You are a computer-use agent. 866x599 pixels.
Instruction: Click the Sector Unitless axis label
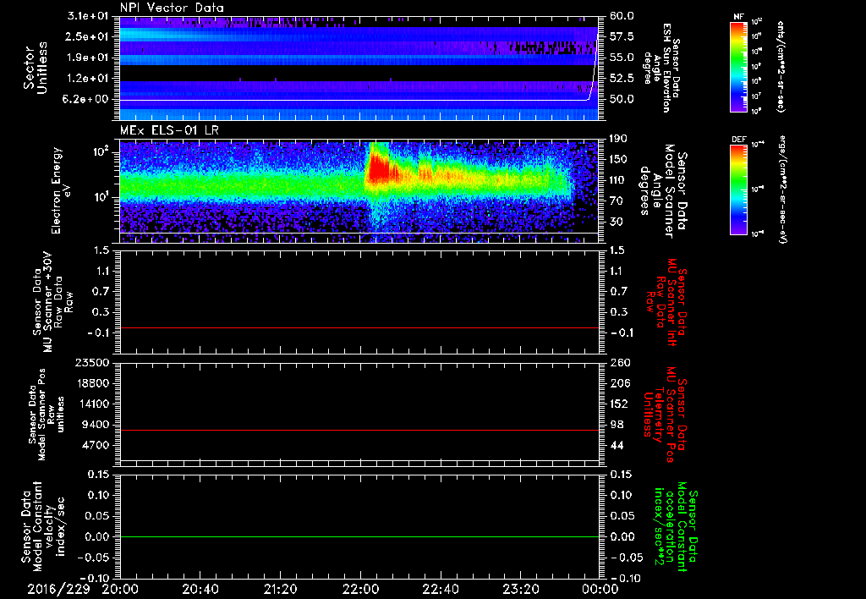click(x=34, y=66)
